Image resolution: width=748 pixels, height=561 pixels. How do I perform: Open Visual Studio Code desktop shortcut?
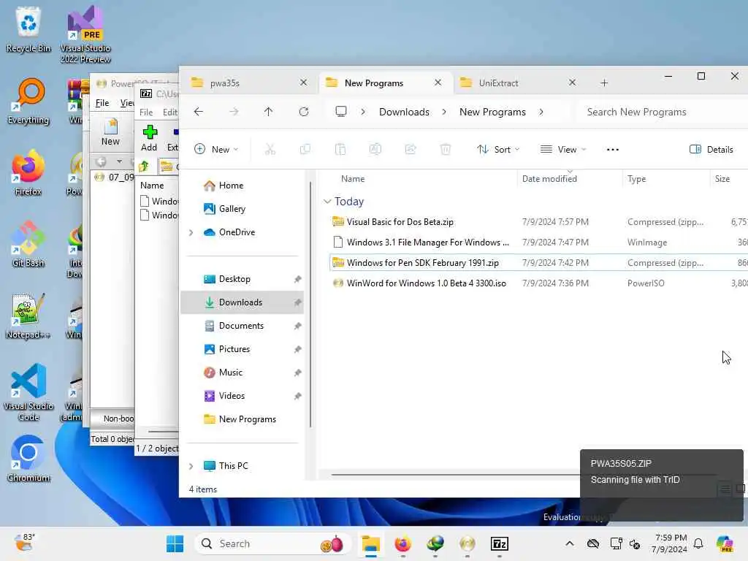click(28, 392)
